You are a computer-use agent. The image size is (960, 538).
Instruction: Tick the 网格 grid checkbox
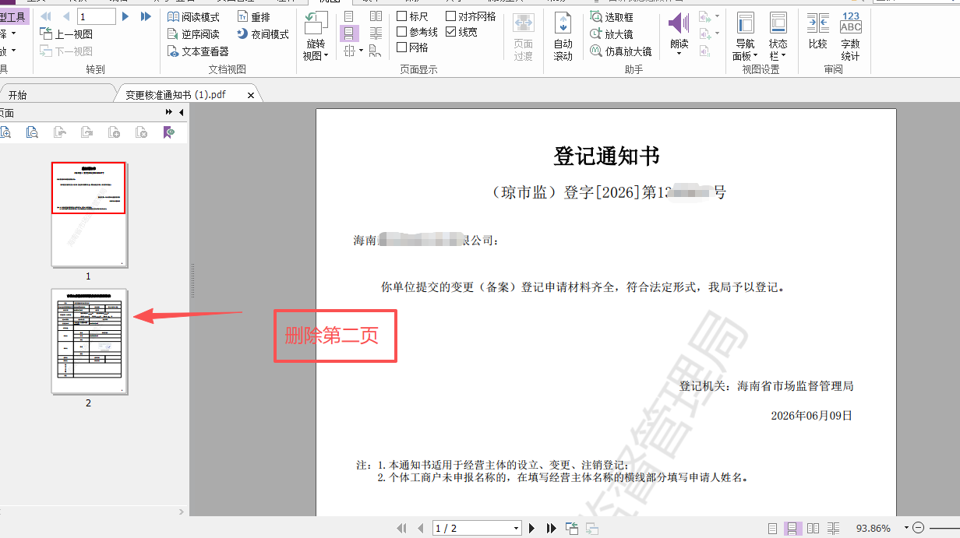tap(401, 47)
